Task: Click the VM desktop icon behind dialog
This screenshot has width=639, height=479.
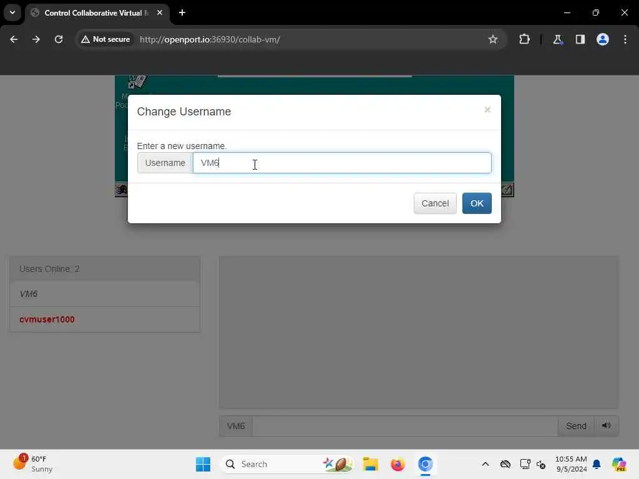Action: pyautogui.click(x=137, y=81)
